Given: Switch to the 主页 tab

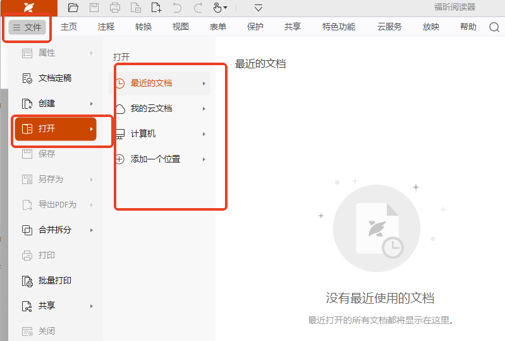Looking at the screenshot, I should (x=69, y=27).
